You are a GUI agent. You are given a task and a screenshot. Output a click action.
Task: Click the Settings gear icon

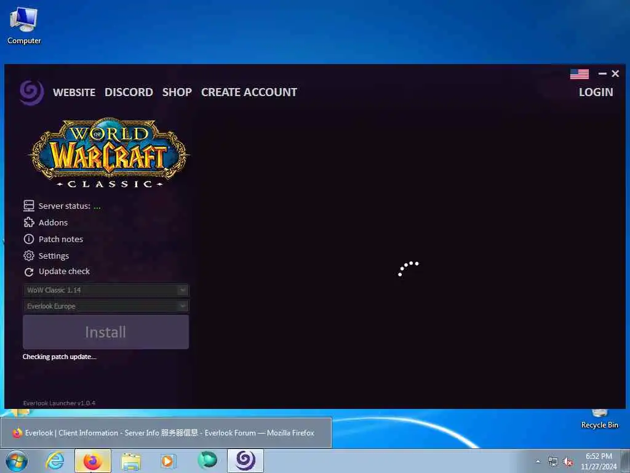tap(28, 256)
